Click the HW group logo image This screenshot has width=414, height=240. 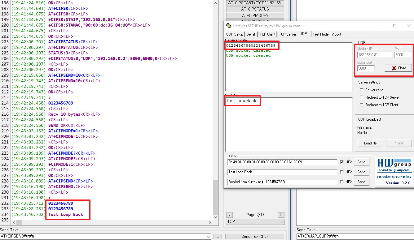[394, 163]
